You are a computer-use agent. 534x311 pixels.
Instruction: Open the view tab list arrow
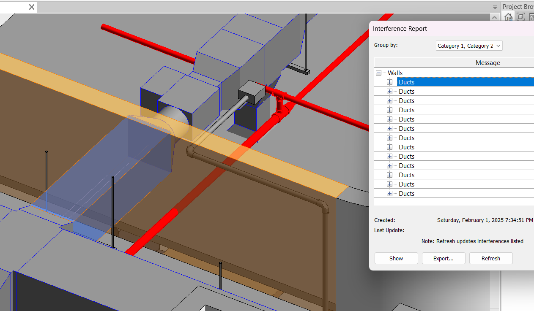pos(495,8)
